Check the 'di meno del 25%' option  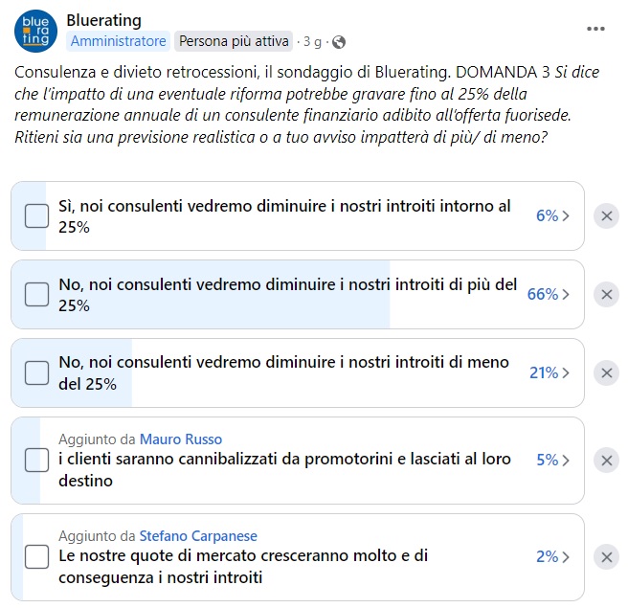36,372
